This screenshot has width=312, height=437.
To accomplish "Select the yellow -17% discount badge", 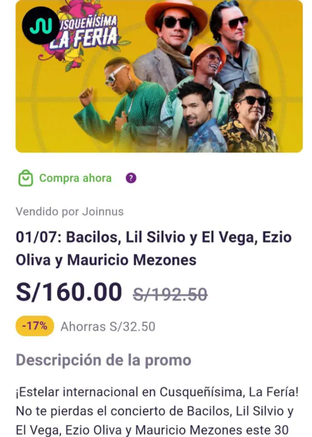I will click(x=35, y=326).
